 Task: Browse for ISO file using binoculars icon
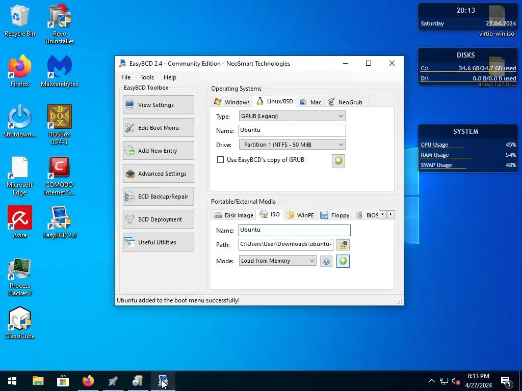coord(343,245)
